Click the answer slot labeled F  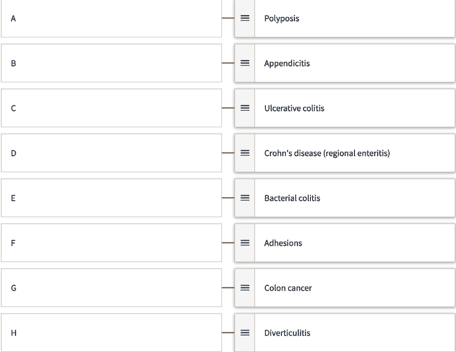111,243
